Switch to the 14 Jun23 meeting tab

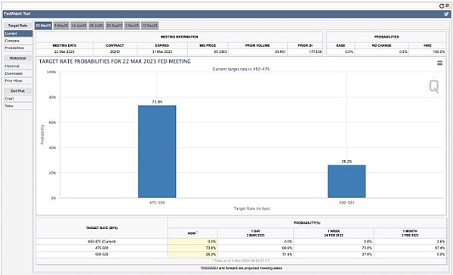tap(79, 26)
